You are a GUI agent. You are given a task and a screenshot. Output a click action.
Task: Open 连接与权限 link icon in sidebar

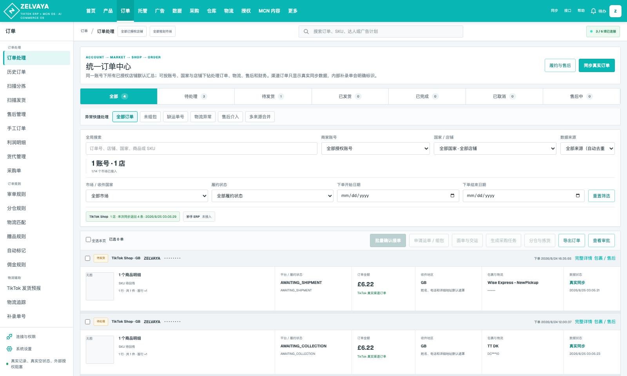point(9,336)
